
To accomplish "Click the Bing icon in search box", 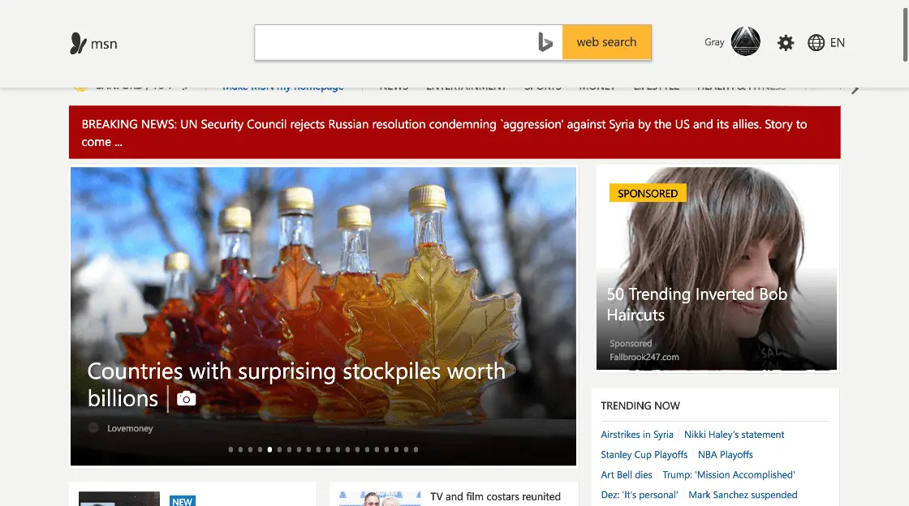I will pos(545,42).
